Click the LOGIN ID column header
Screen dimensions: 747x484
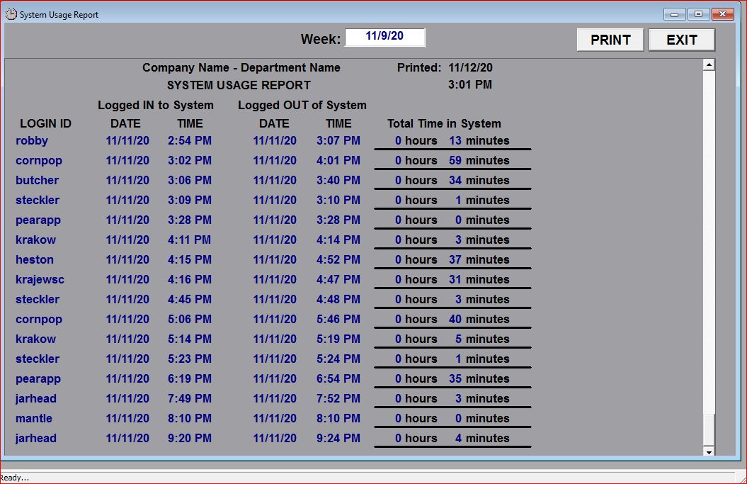point(45,124)
